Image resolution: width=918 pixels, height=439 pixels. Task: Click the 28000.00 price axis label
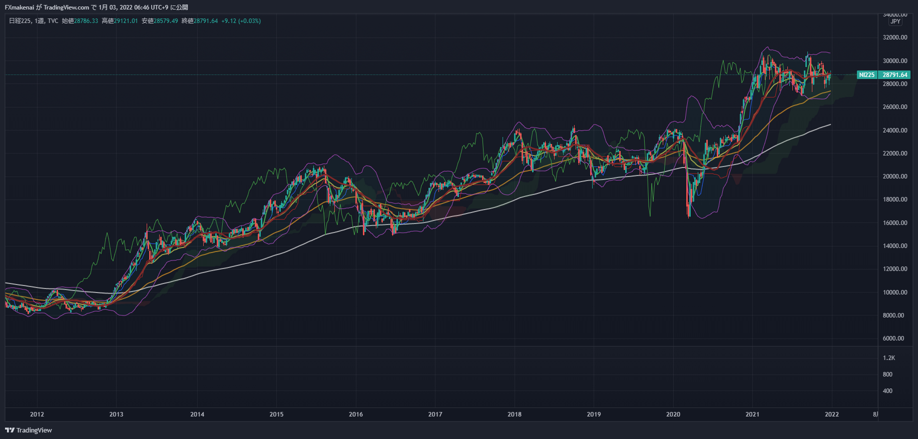(895, 84)
